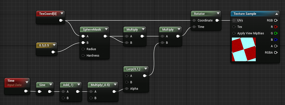Click the Texture Sample RGBA output pin
285x105 pixels.
click(x=276, y=53)
